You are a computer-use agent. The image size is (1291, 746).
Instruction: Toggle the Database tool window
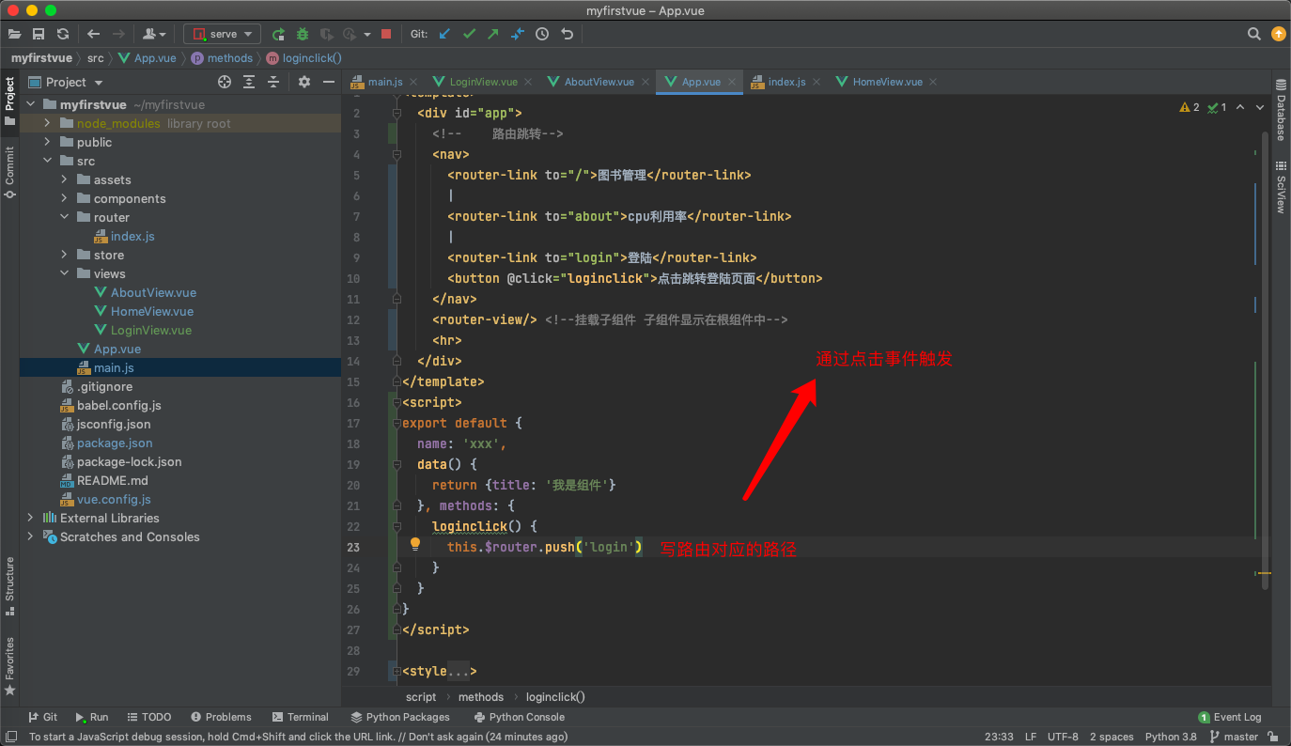(1280, 111)
